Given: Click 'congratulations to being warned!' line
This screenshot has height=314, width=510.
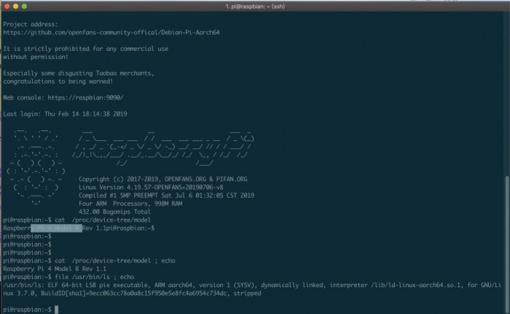Looking at the screenshot, I should (58, 81).
